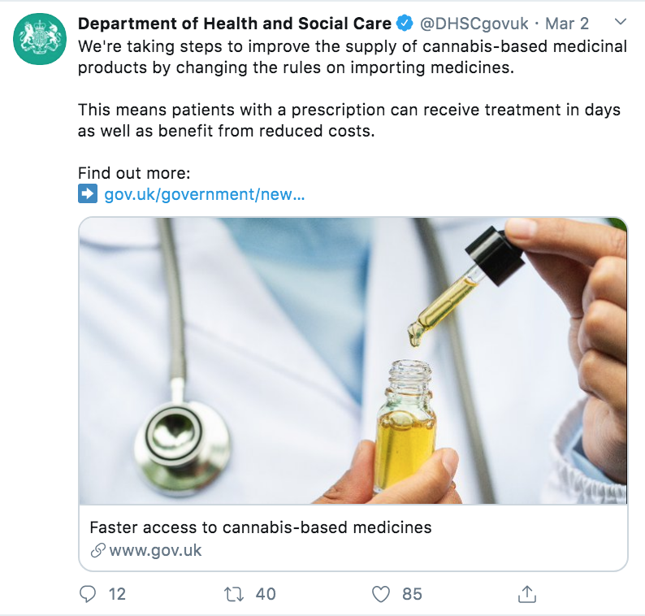Image resolution: width=645 pixels, height=616 pixels.
Task: Click the blue right-arrow emoji
Action: pyautogui.click(x=88, y=193)
